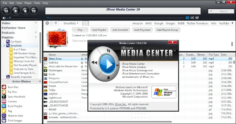Click Add Playlist button
The width and height of the screenshot is (236, 124).
point(99,30)
